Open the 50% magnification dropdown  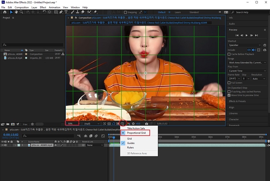point(72,124)
